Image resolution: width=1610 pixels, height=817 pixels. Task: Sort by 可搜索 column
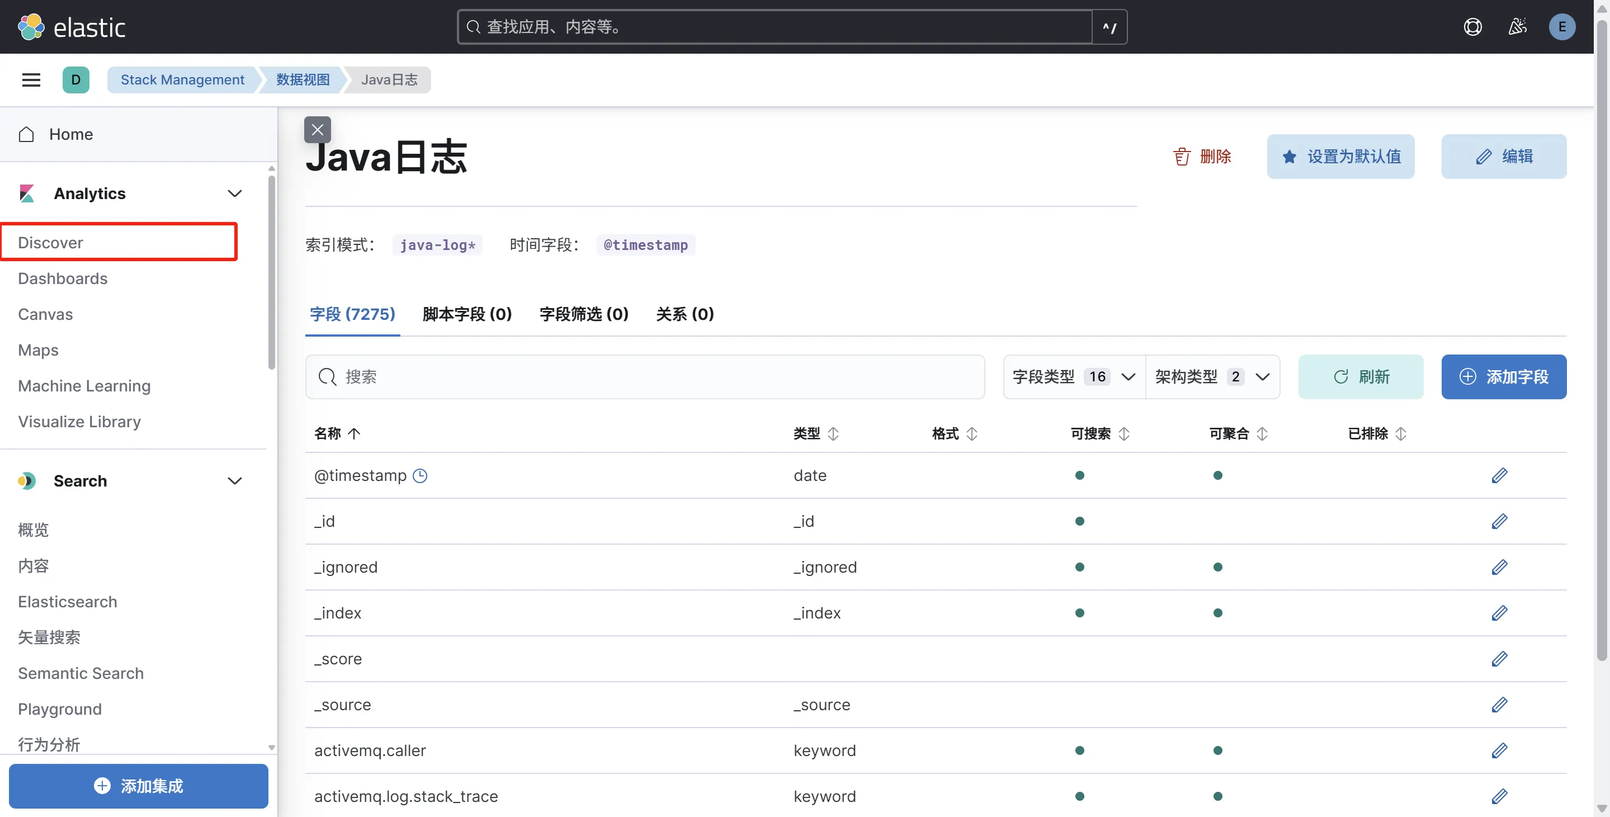pyautogui.click(x=1099, y=433)
